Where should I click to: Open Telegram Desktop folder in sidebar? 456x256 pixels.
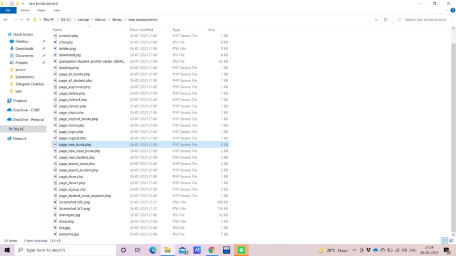pos(29,84)
